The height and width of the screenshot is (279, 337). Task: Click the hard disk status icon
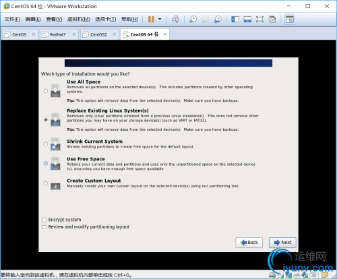pos(272,274)
